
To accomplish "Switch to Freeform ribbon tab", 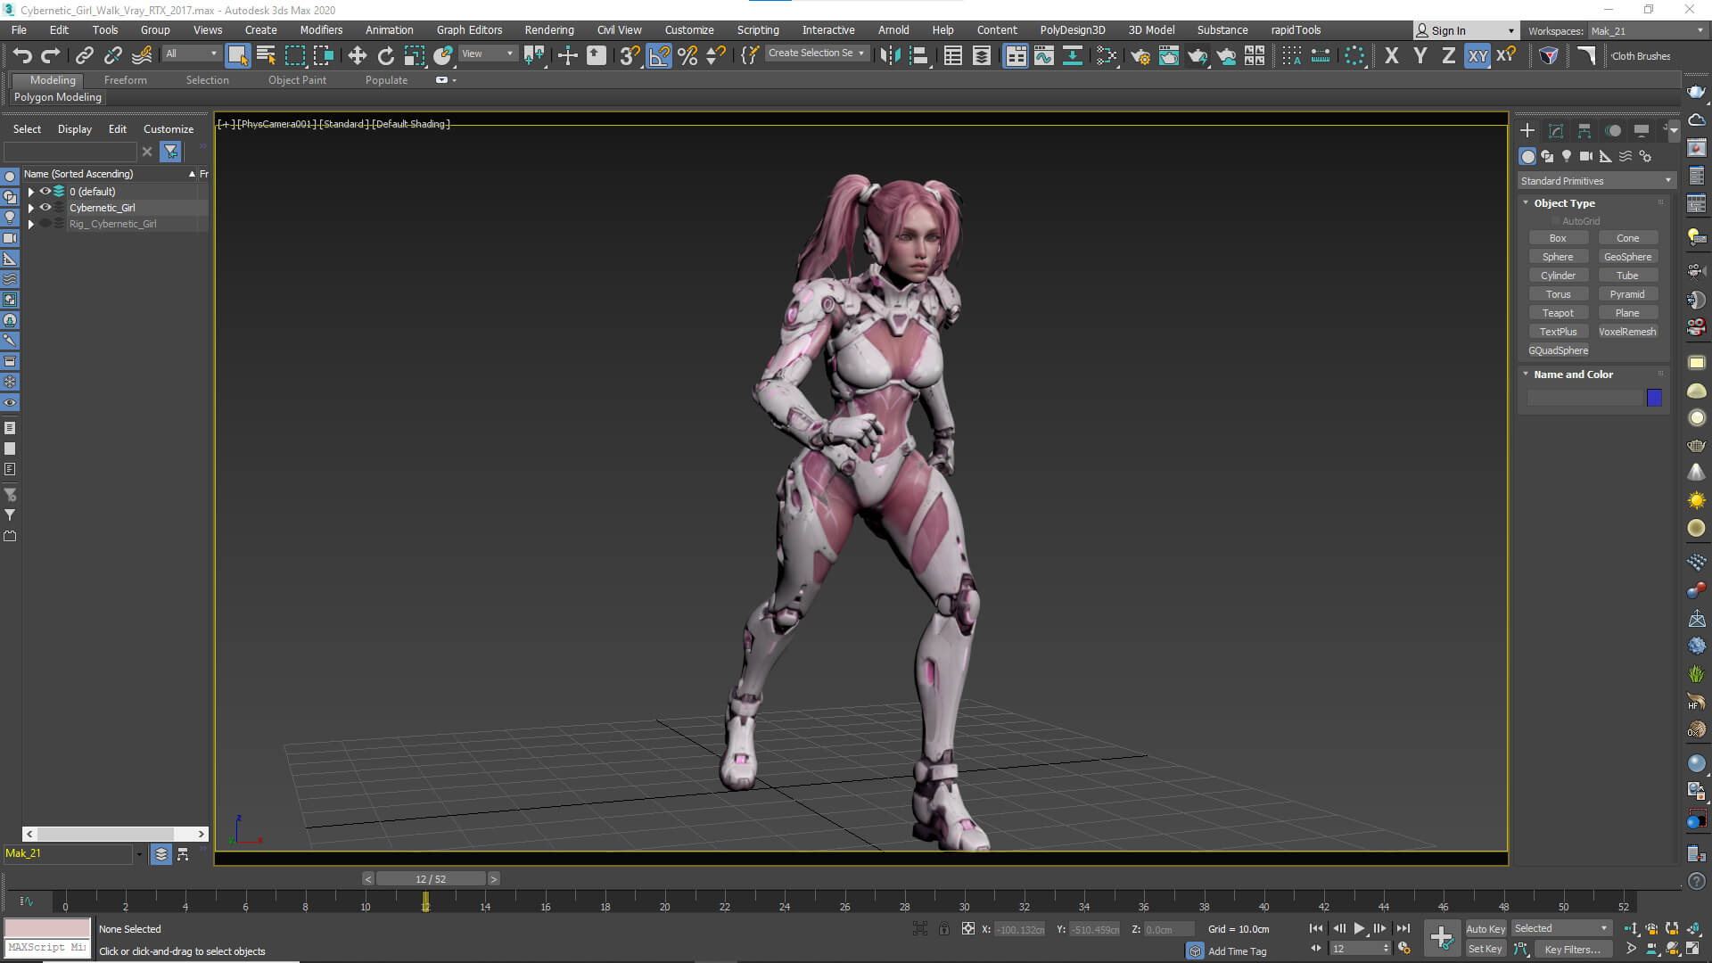I will 125,80.
